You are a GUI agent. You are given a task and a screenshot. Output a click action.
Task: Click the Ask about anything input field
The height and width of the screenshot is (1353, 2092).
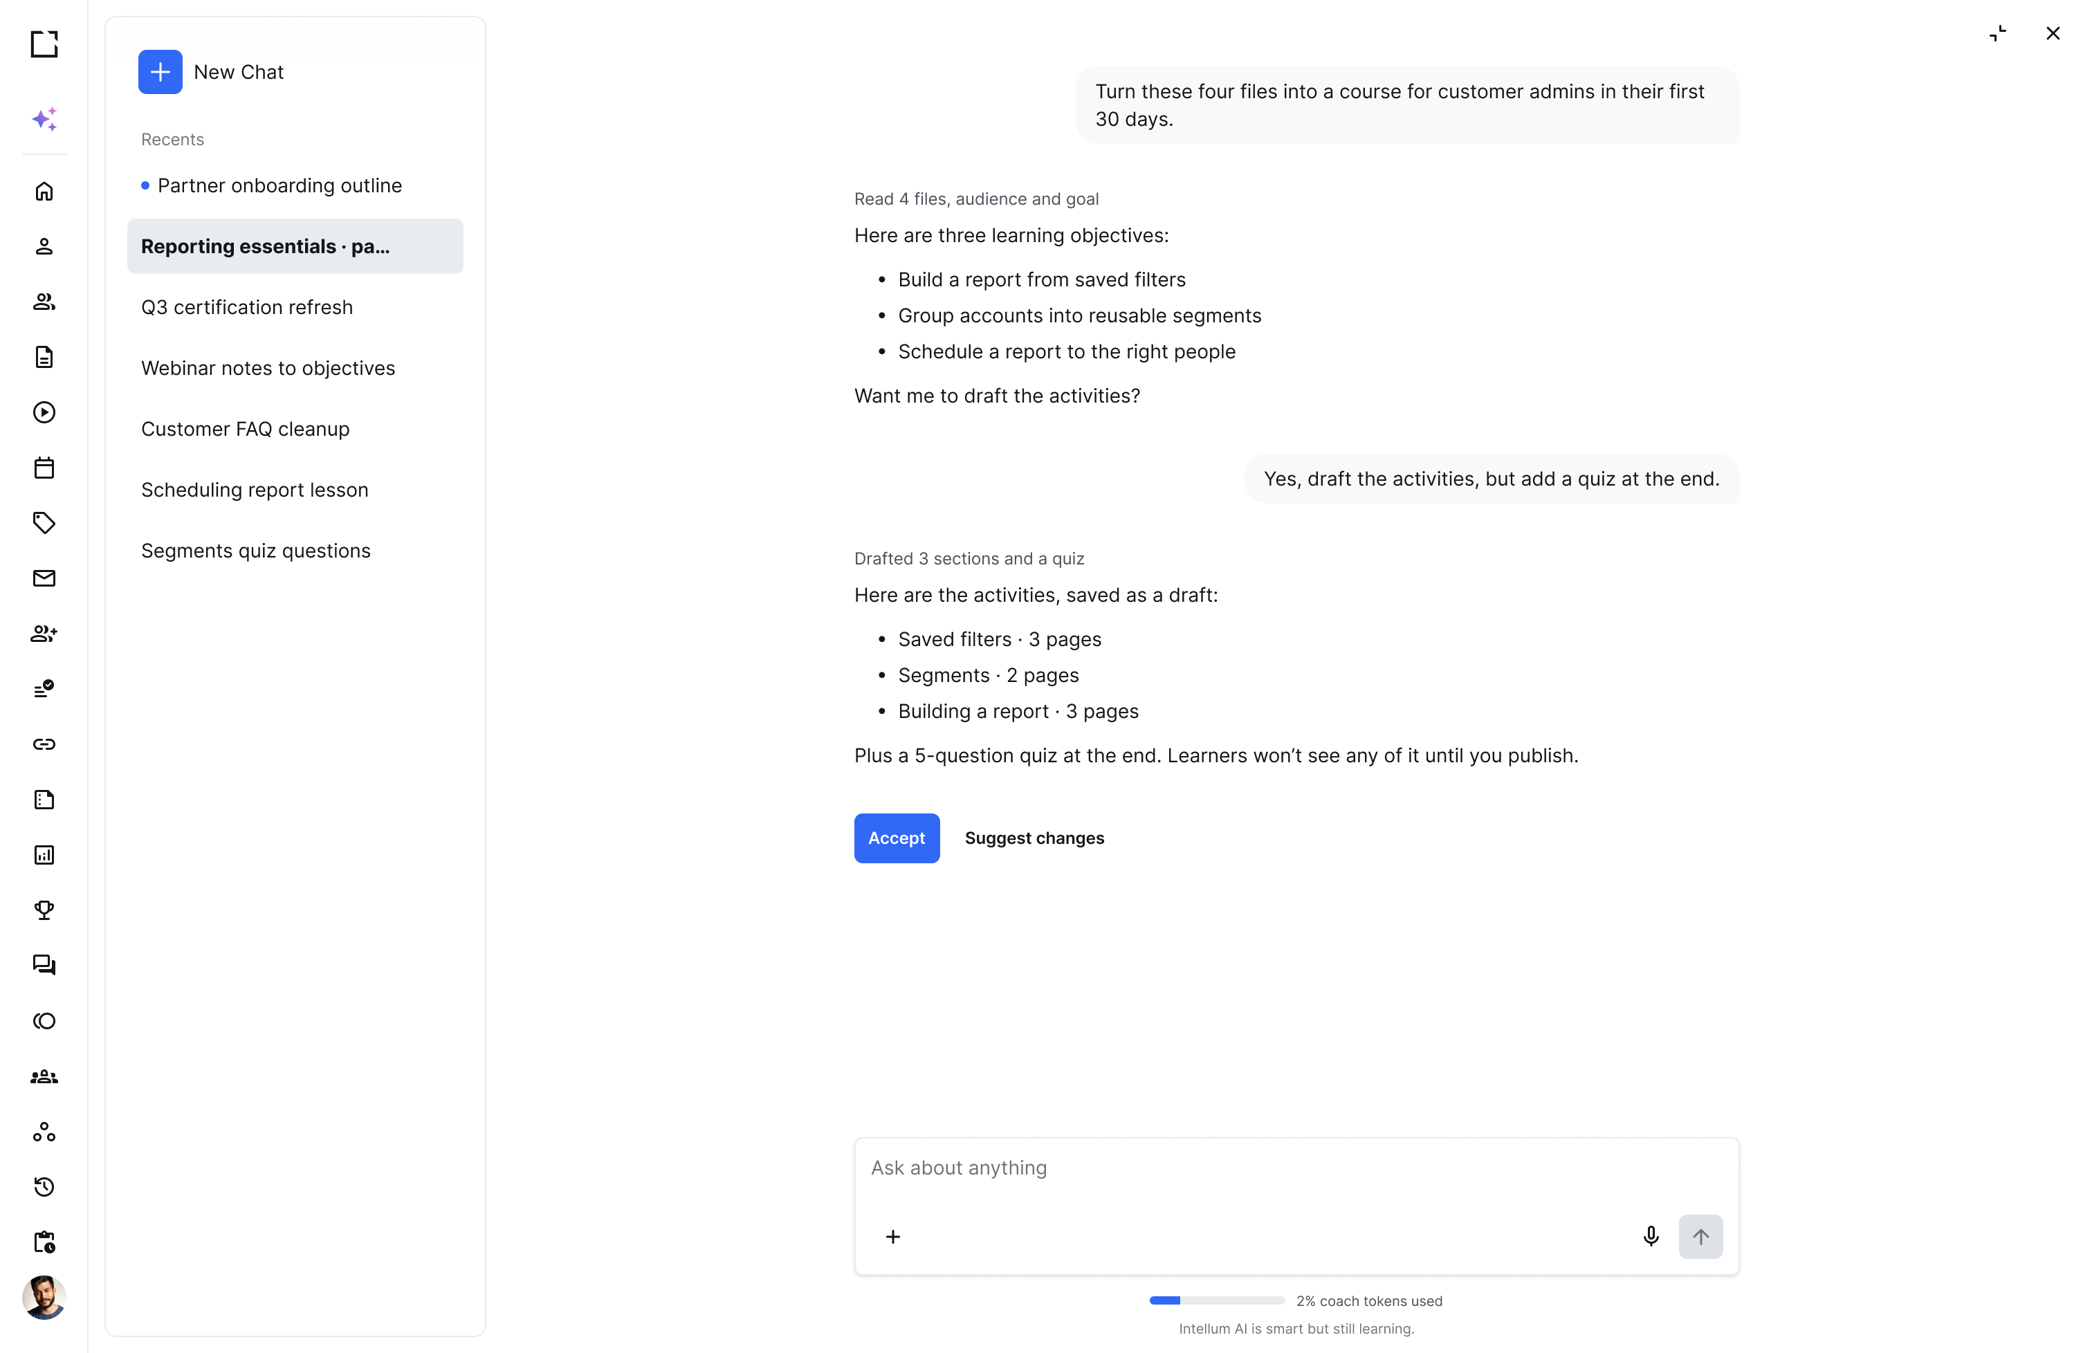pyautogui.click(x=1296, y=1168)
